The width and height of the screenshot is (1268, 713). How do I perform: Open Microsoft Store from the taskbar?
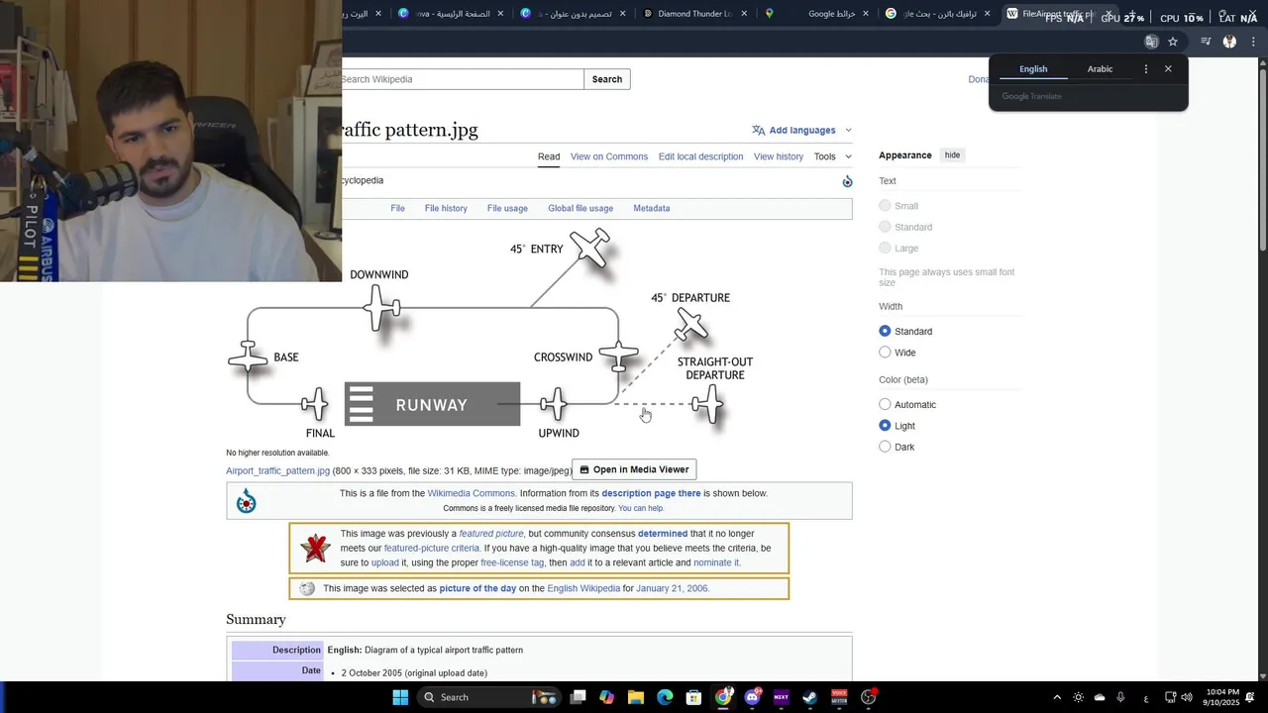coord(694,697)
